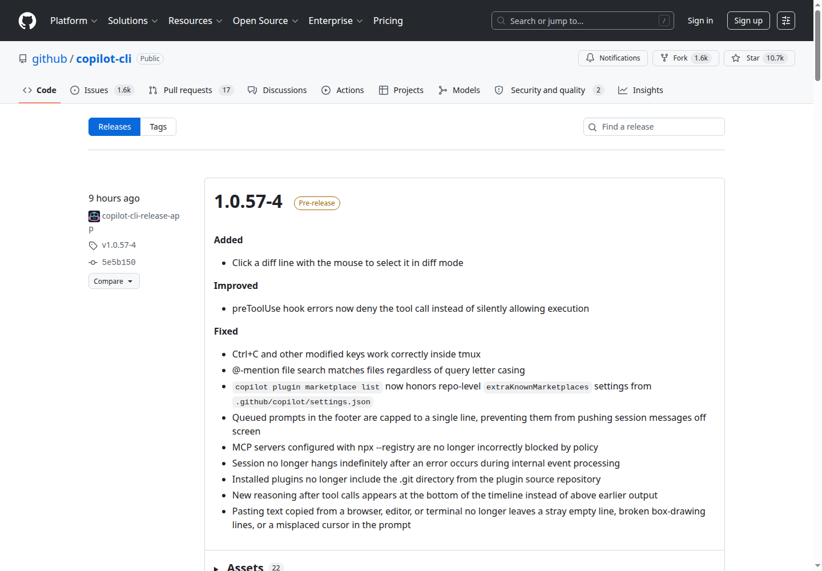Click the Find a release search field
Viewport: 822px width, 571px height.
654,127
